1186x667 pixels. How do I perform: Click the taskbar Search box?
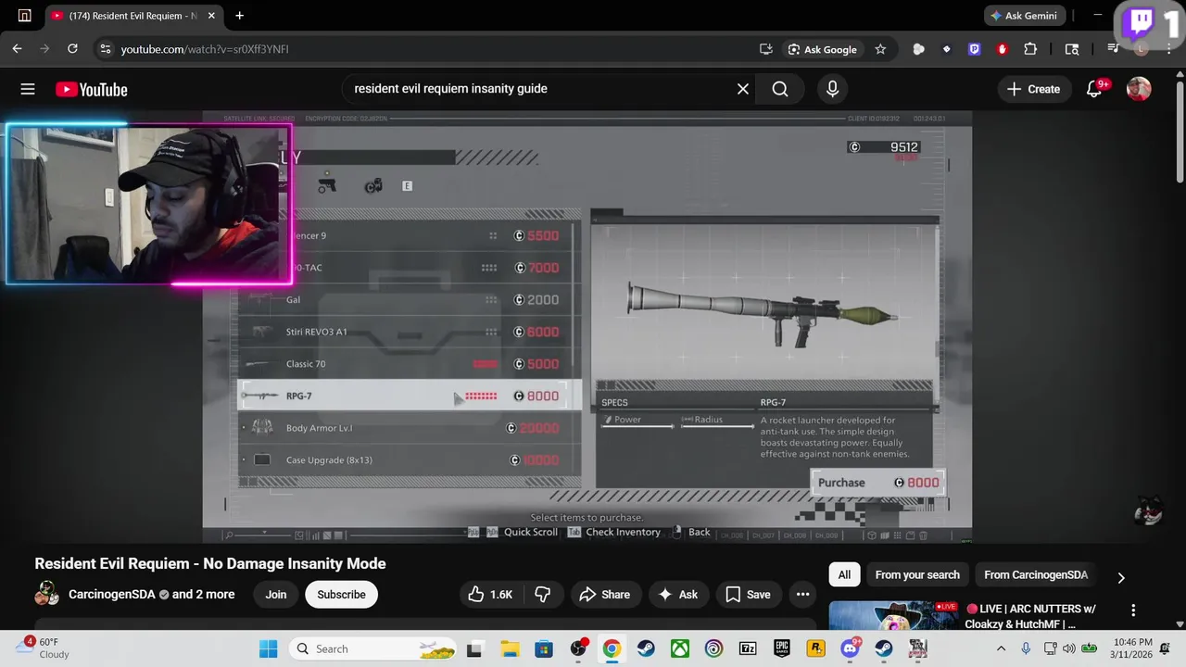(x=373, y=648)
